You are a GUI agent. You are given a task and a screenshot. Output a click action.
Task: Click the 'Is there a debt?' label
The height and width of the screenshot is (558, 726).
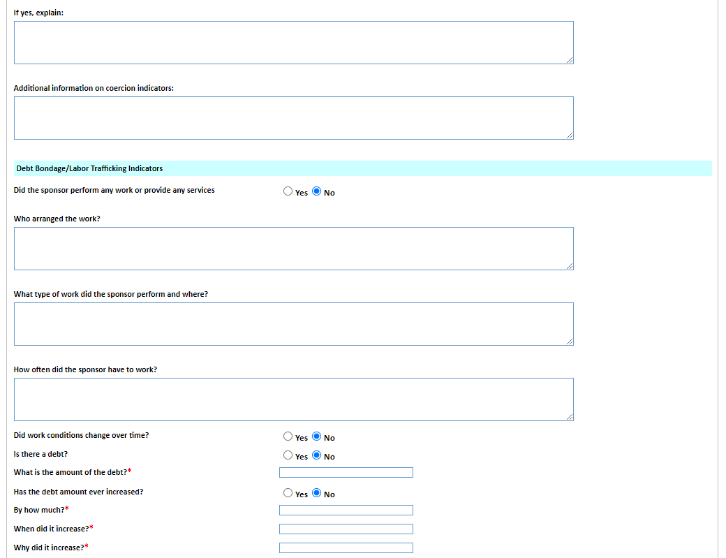(40, 454)
